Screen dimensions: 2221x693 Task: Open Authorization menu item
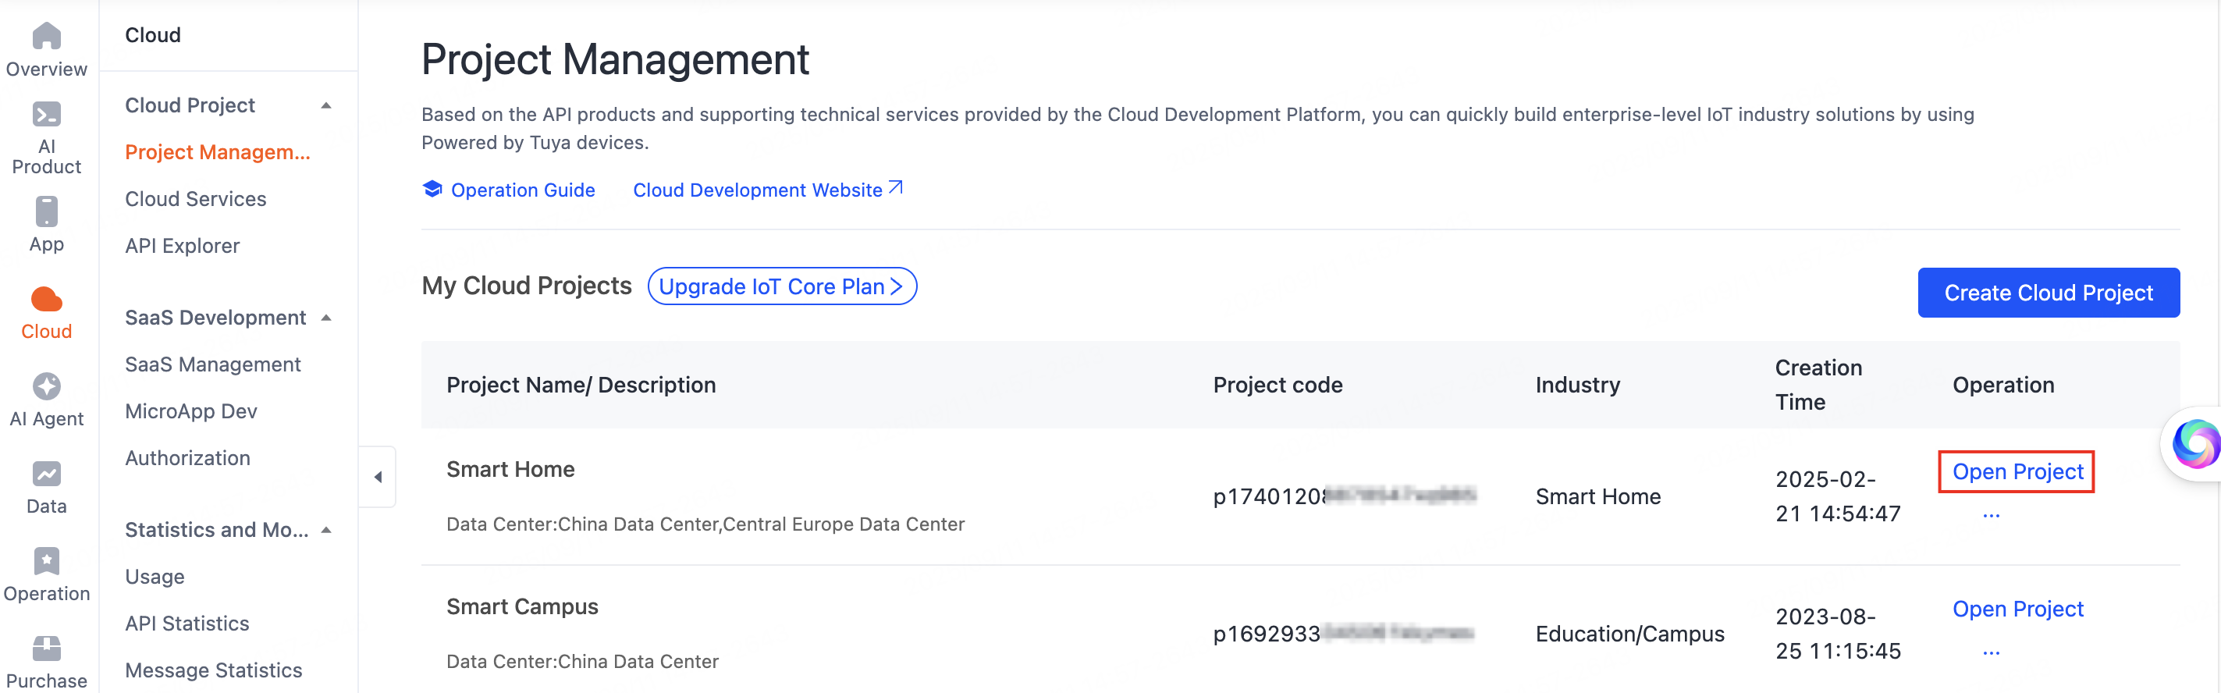(x=187, y=457)
